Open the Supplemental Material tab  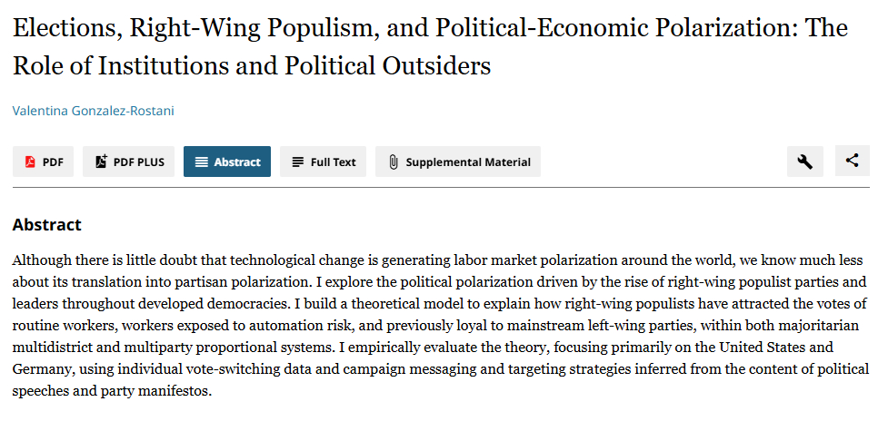458,162
